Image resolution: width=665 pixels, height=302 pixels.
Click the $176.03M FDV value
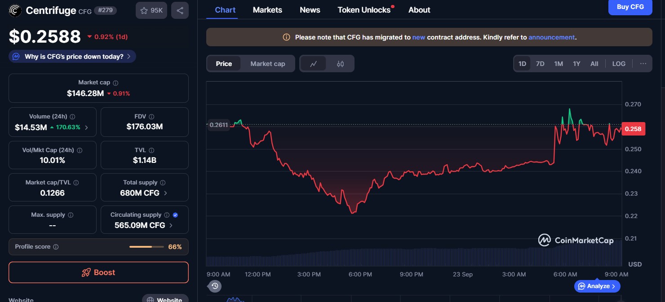coord(145,127)
